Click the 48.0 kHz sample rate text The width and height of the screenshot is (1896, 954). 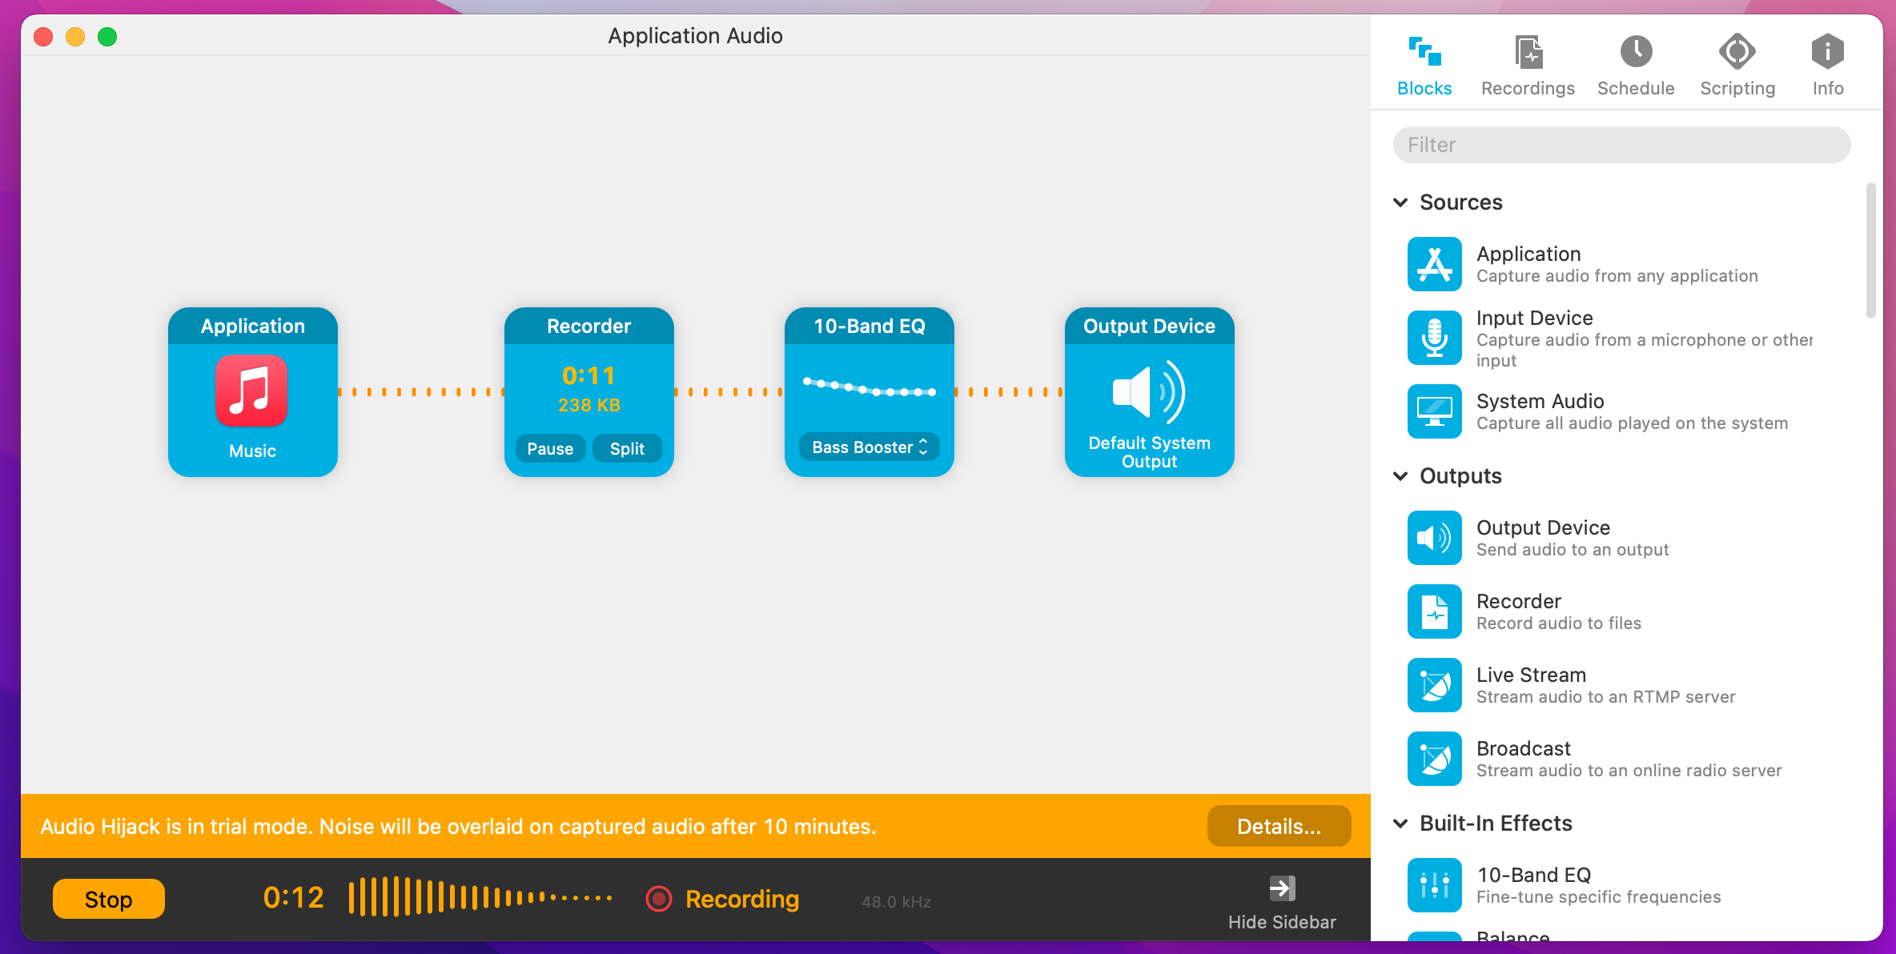pos(896,902)
